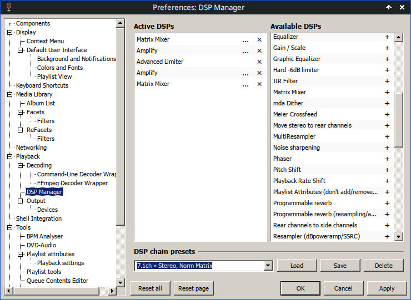Image resolution: width=411 pixels, height=300 pixels.
Task: Add IIR Filter DSP with plus
Action: click(387, 82)
